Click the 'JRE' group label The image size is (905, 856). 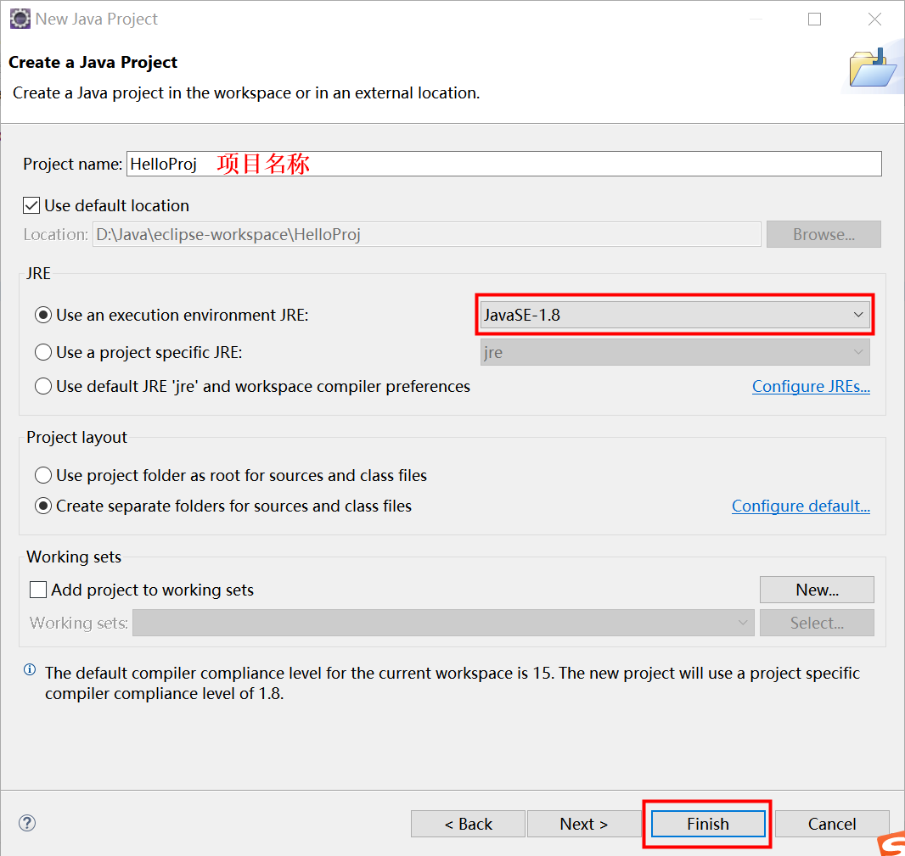pyautogui.click(x=39, y=273)
